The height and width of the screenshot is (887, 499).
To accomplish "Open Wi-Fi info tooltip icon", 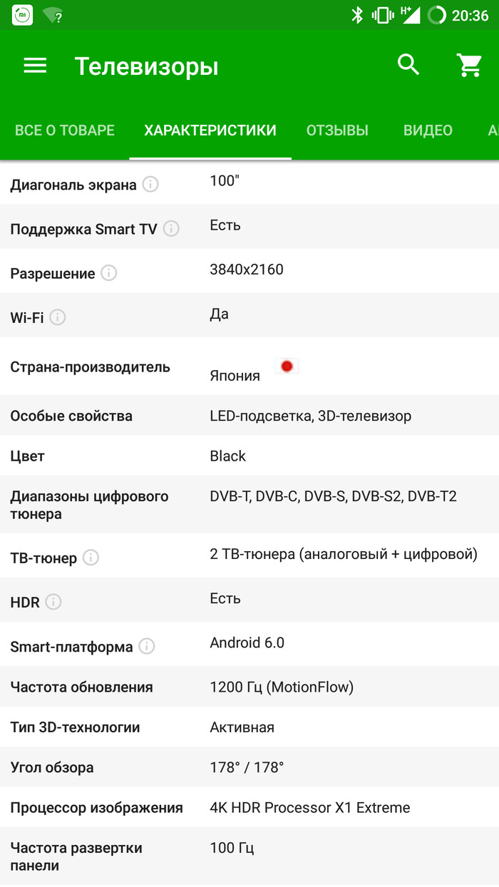I will click(58, 317).
